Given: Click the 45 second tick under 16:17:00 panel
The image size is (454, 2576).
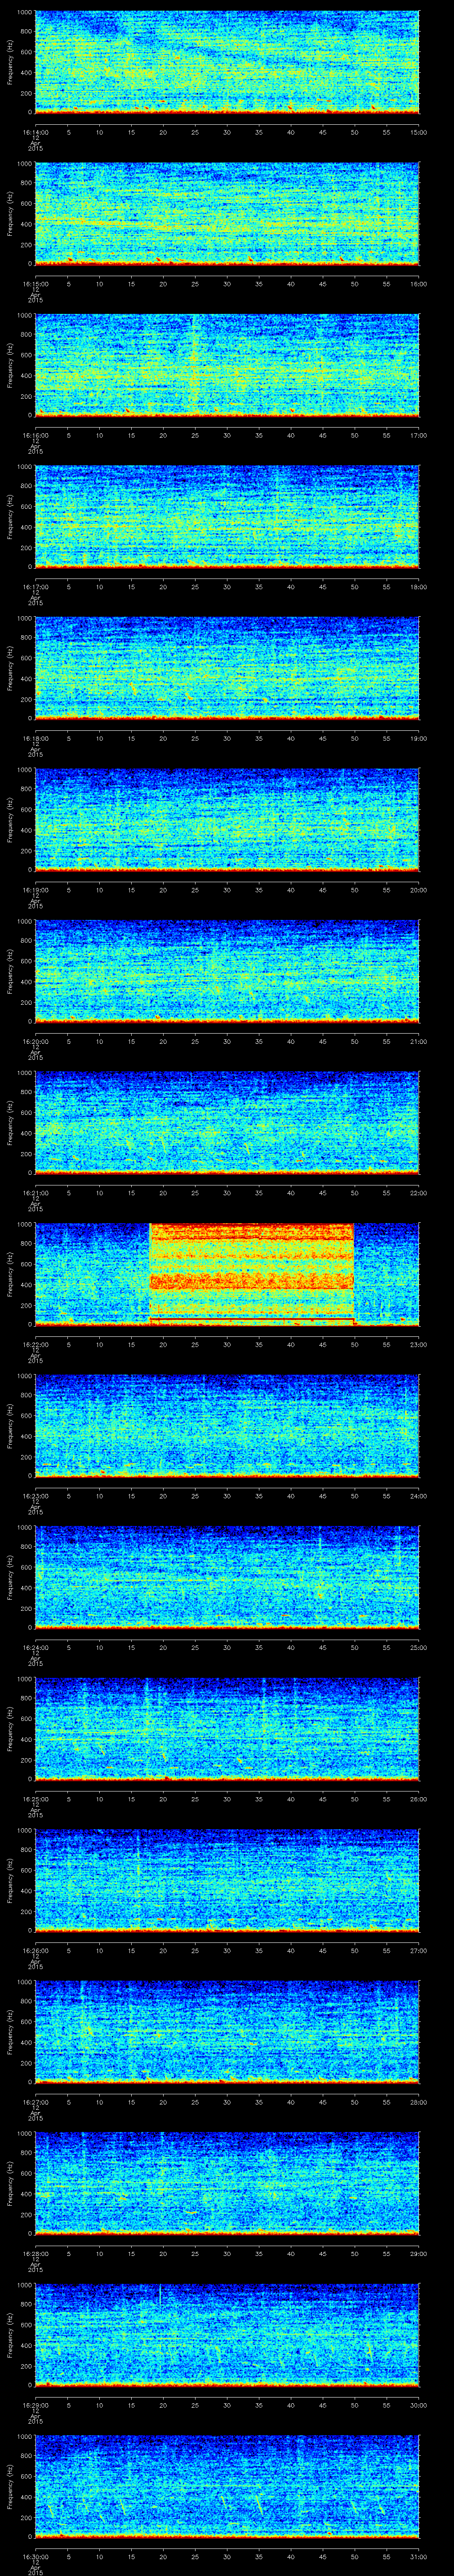Looking at the screenshot, I should click(322, 586).
